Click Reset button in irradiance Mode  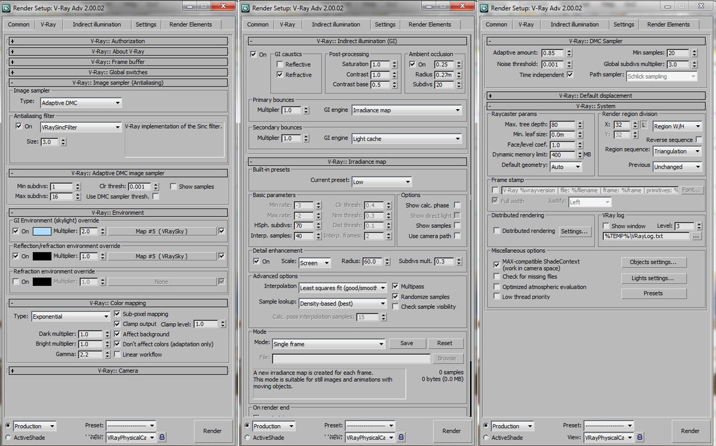coord(445,343)
